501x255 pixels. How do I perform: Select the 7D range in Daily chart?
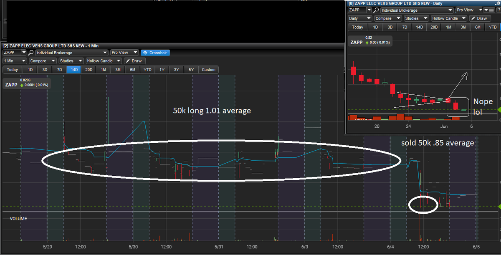[405, 27]
